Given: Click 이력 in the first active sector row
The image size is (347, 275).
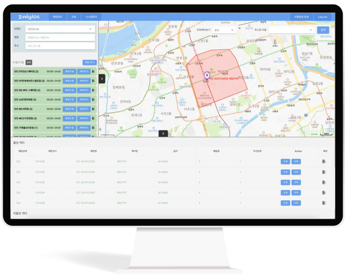Looking at the screenshot, I should (296, 162).
